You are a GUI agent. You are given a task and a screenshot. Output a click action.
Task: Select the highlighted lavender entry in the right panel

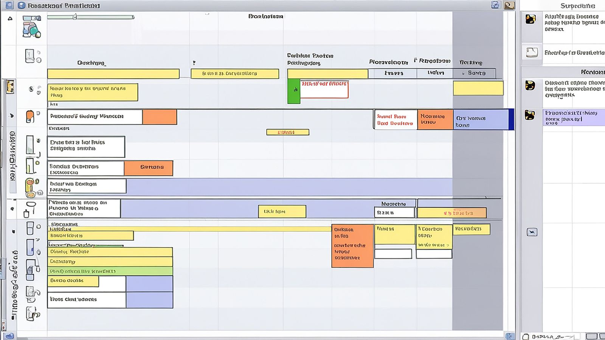(x=573, y=117)
